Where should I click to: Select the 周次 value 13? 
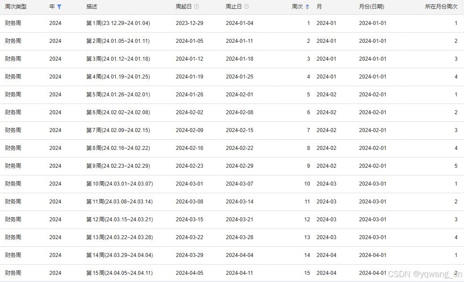click(x=307, y=237)
